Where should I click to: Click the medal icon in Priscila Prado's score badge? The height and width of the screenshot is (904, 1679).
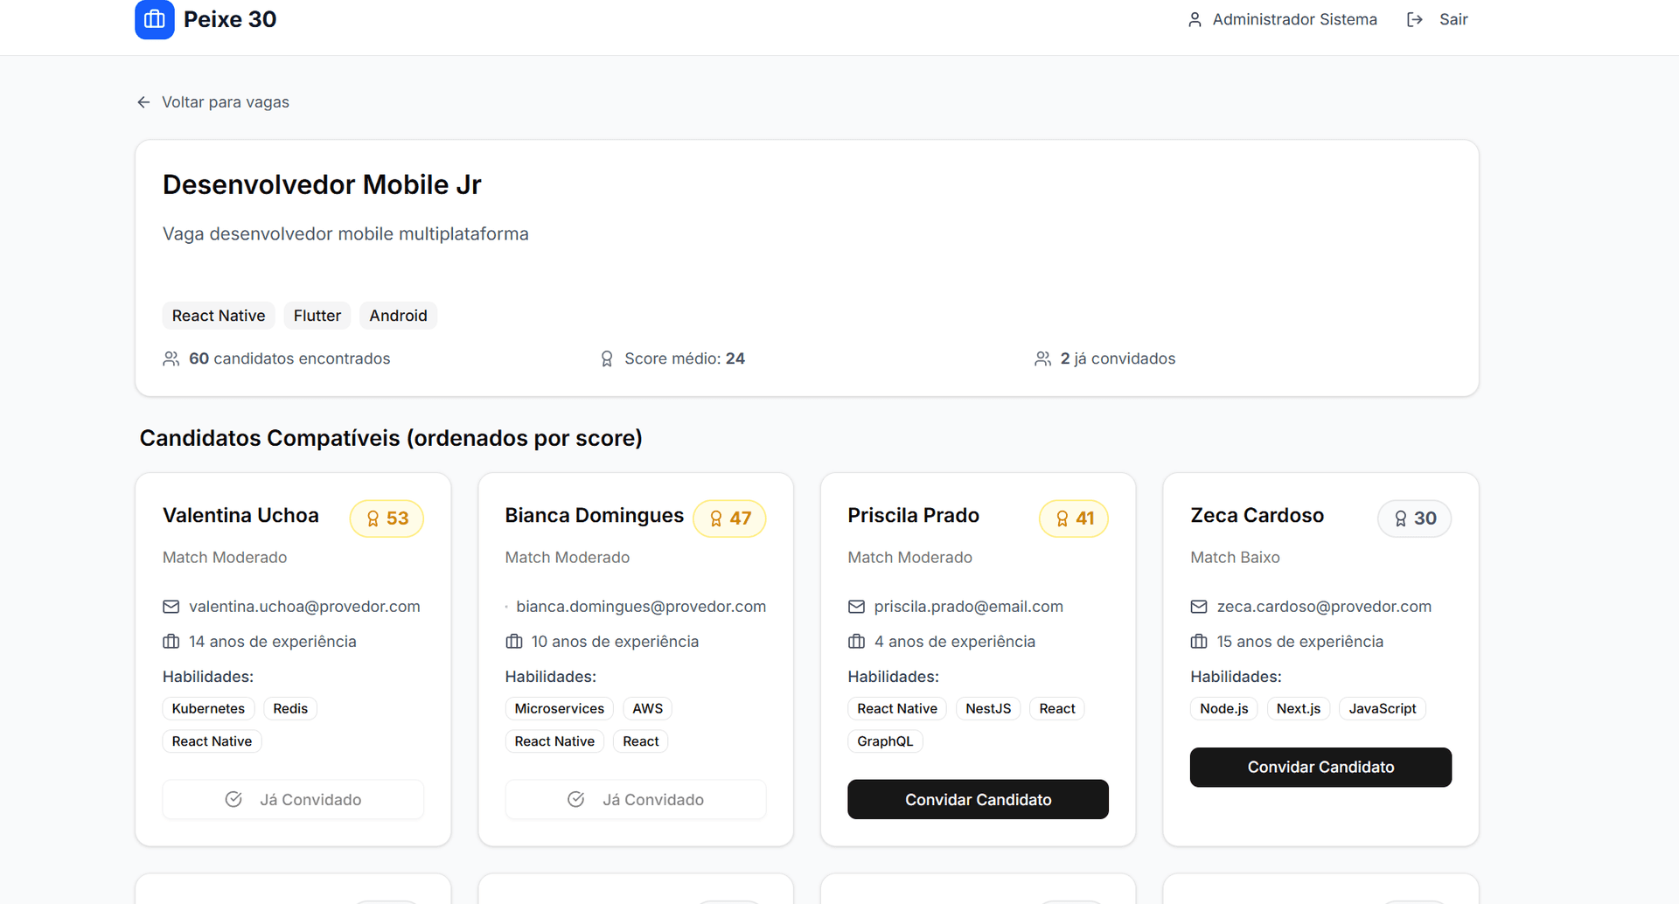(x=1062, y=518)
